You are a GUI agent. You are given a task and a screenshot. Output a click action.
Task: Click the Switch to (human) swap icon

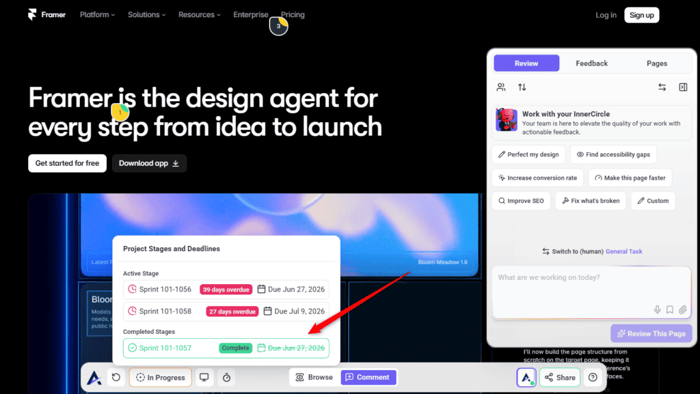(546, 251)
